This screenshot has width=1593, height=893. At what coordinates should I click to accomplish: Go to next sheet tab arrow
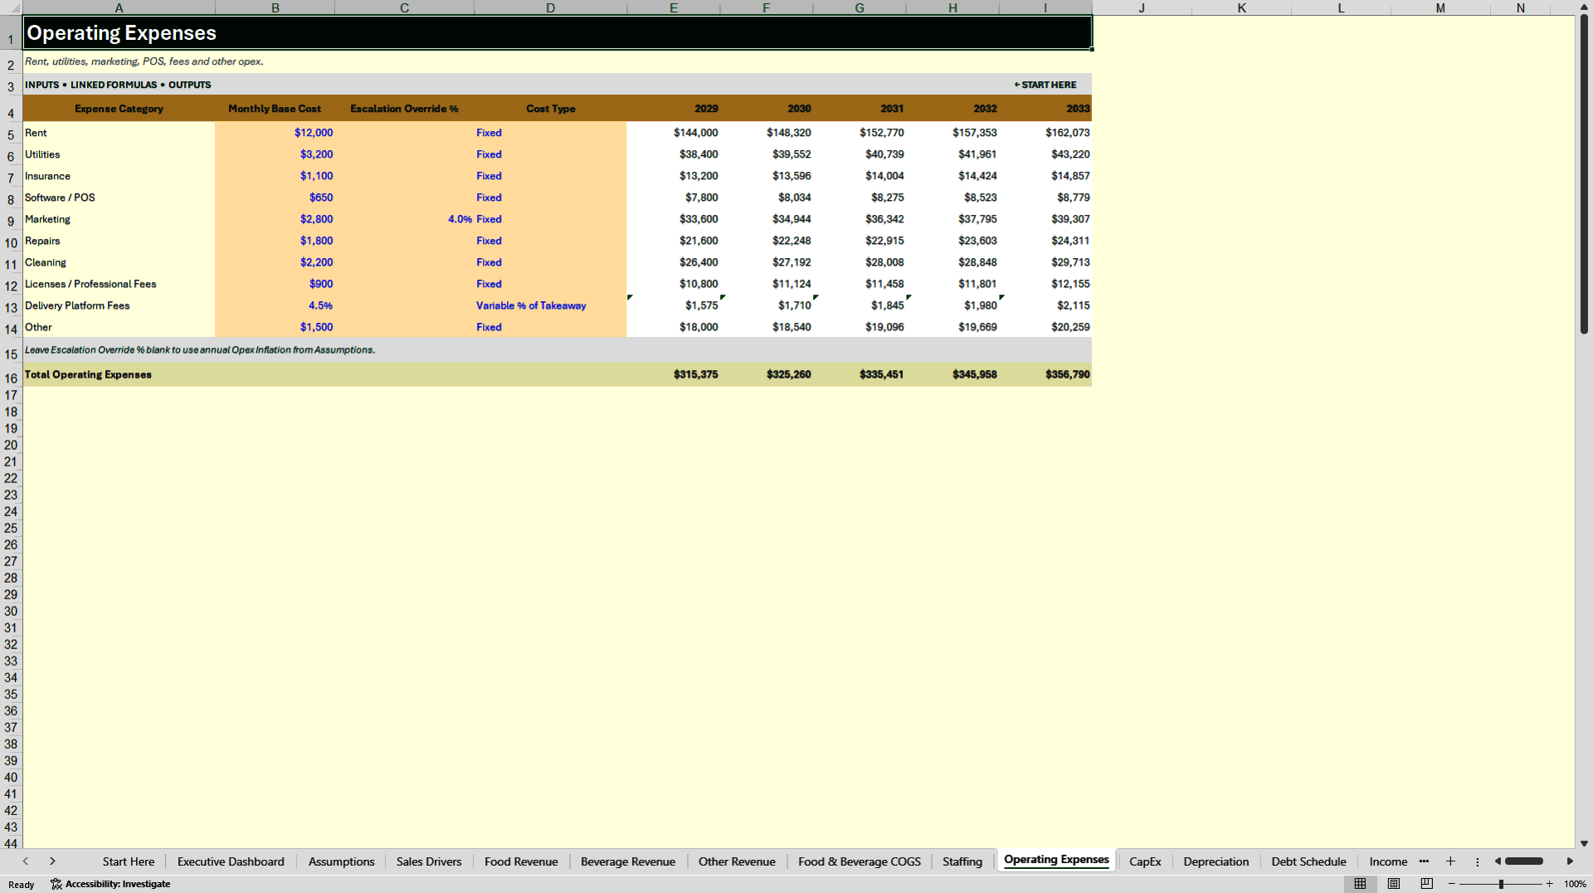[x=52, y=861]
